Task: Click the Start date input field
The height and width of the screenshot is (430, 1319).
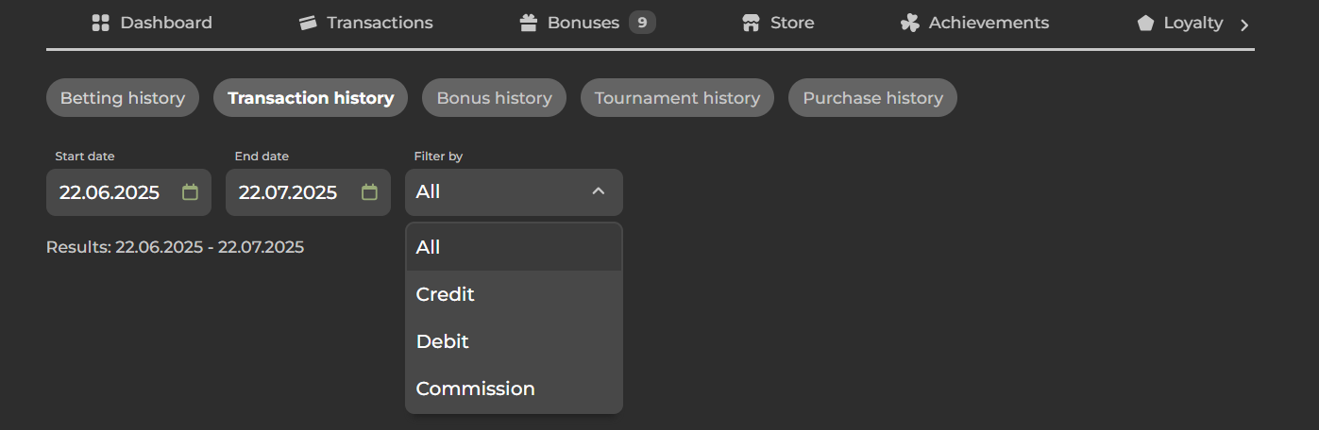Action: pyautogui.click(x=110, y=192)
